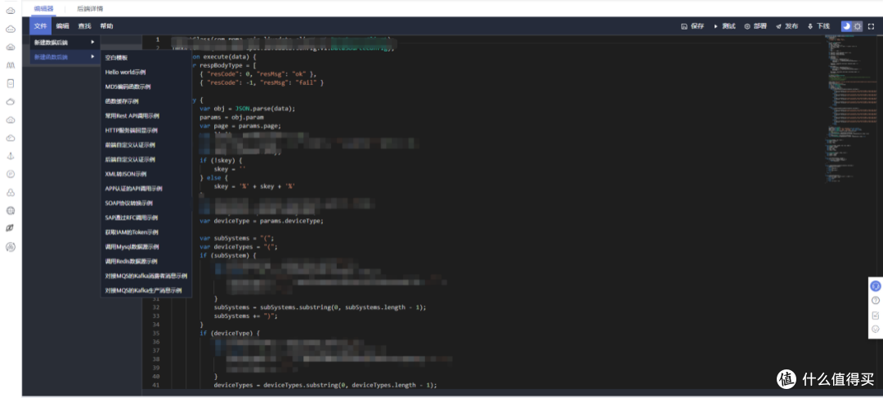Enter fullscreen with the expand icon
This screenshot has height=398, width=883.
pyautogui.click(x=872, y=26)
